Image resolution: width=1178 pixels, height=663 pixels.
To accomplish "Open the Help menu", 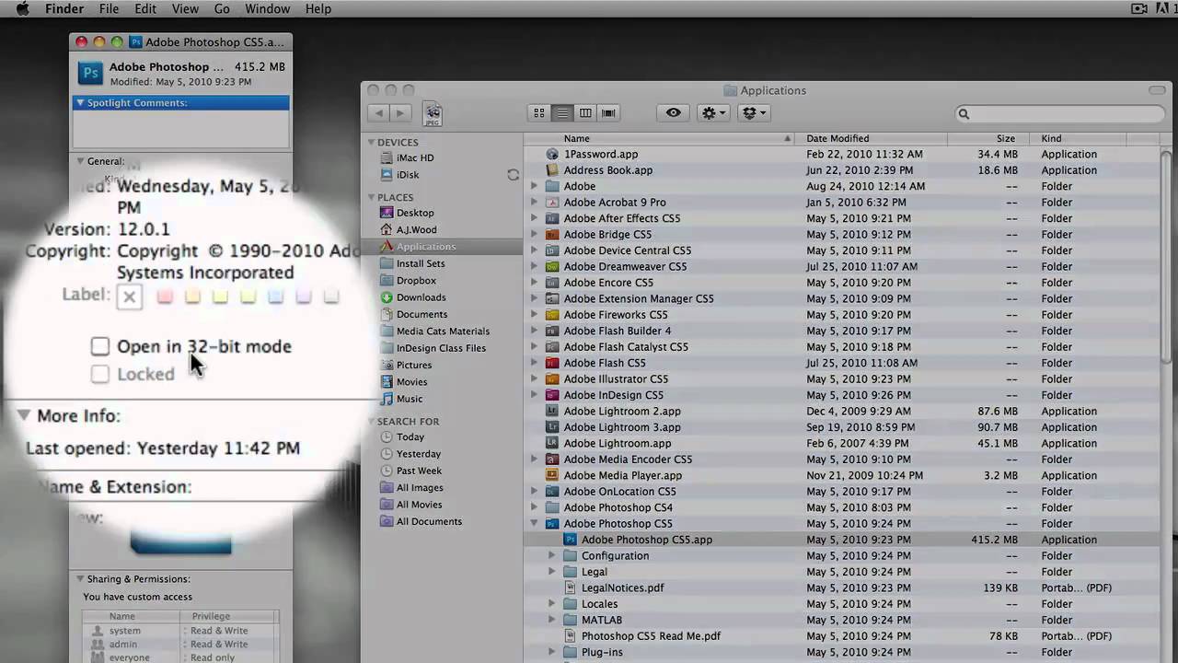I will point(318,9).
